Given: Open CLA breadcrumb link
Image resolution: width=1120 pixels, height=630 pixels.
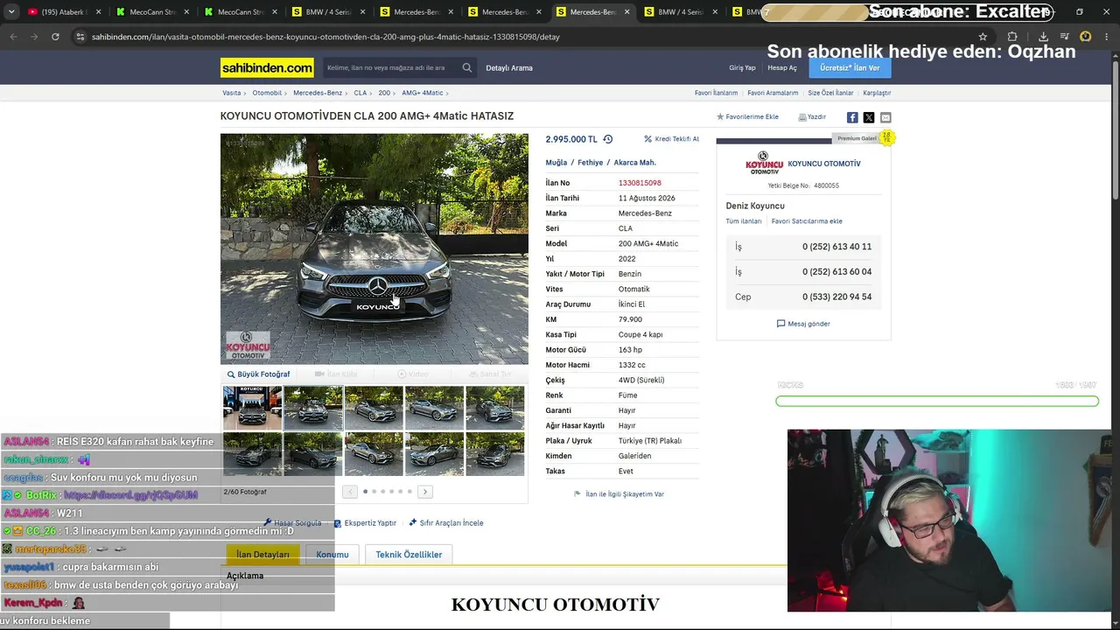Looking at the screenshot, I should [x=360, y=93].
